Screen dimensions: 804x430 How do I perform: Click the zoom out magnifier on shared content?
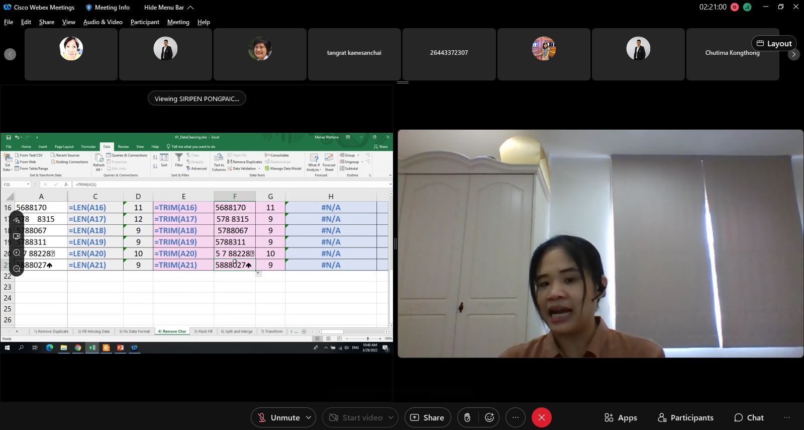pyautogui.click(x=17, y=269)
